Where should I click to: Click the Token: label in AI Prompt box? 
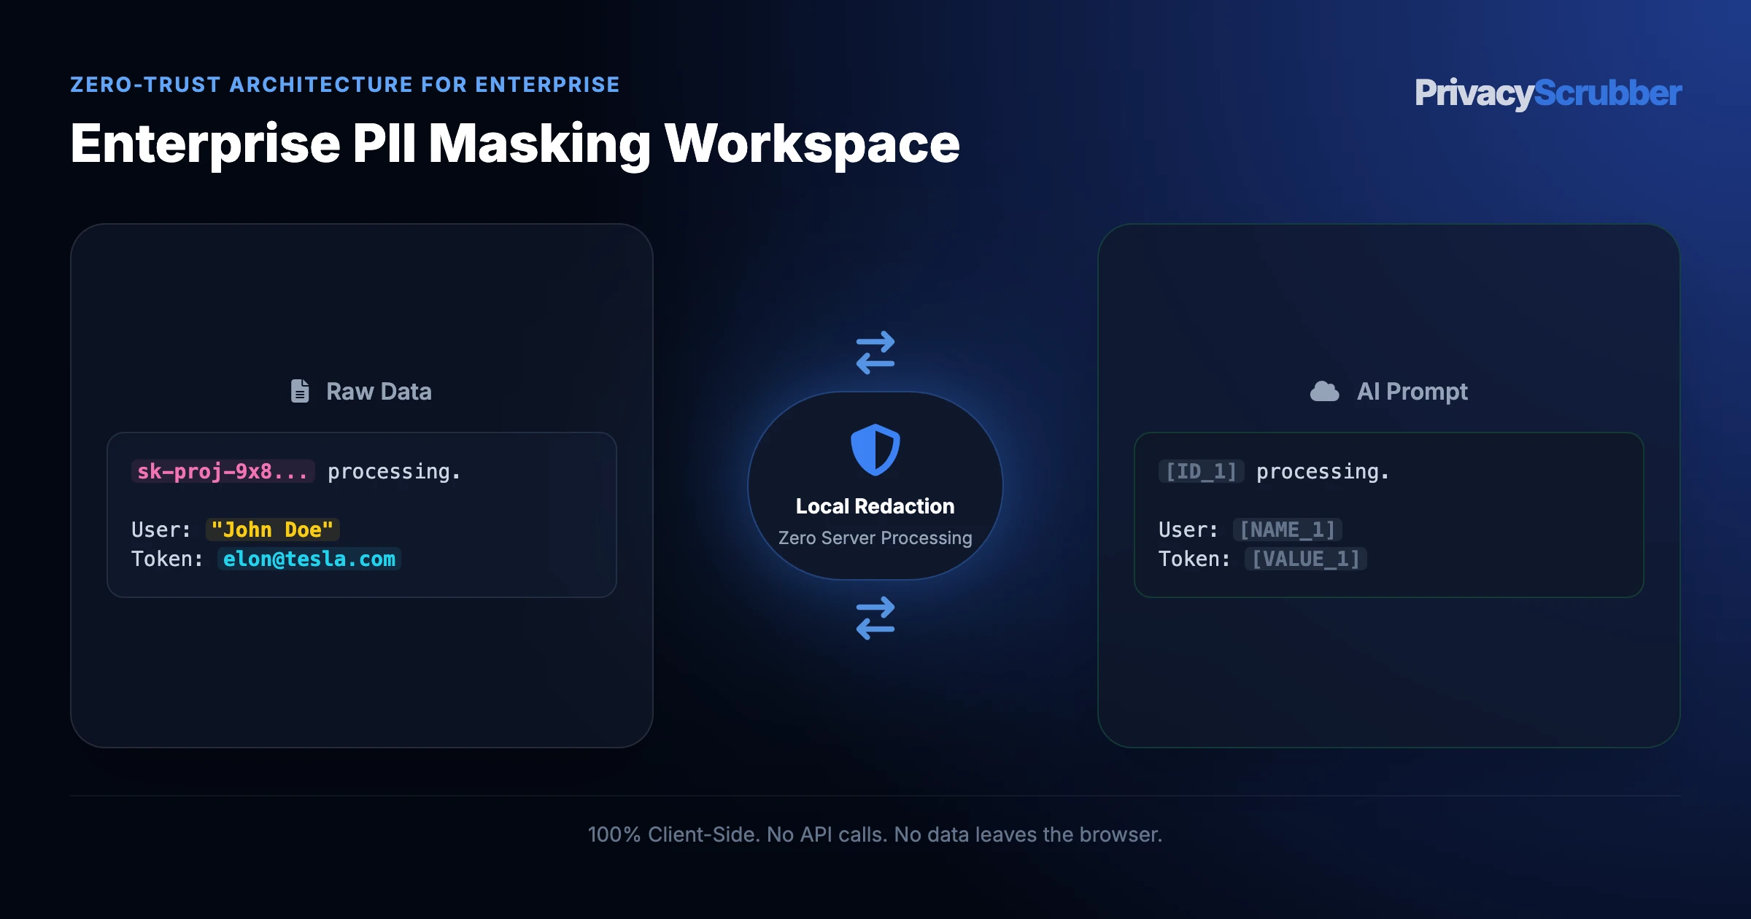1195,559
